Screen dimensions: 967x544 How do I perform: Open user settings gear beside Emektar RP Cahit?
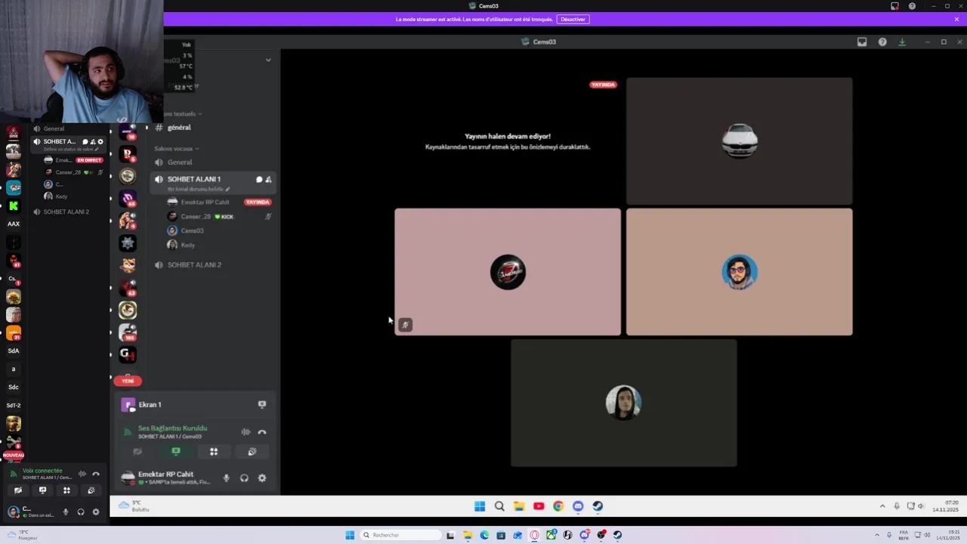tap(262, 478)
